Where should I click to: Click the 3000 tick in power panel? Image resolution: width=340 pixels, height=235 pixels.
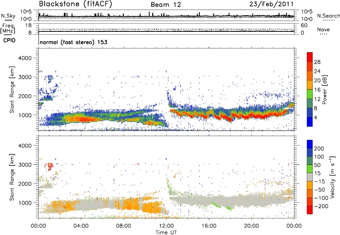25,77
